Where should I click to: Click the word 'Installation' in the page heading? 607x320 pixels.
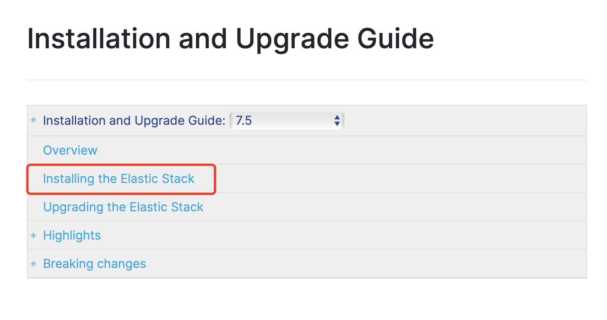(99, 39)
